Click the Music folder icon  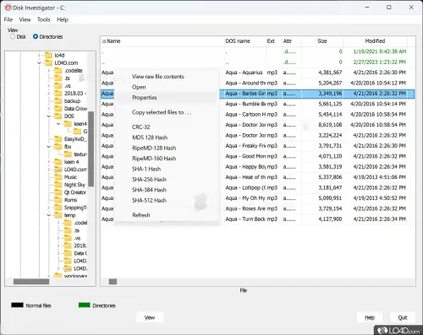click(58, 177)
